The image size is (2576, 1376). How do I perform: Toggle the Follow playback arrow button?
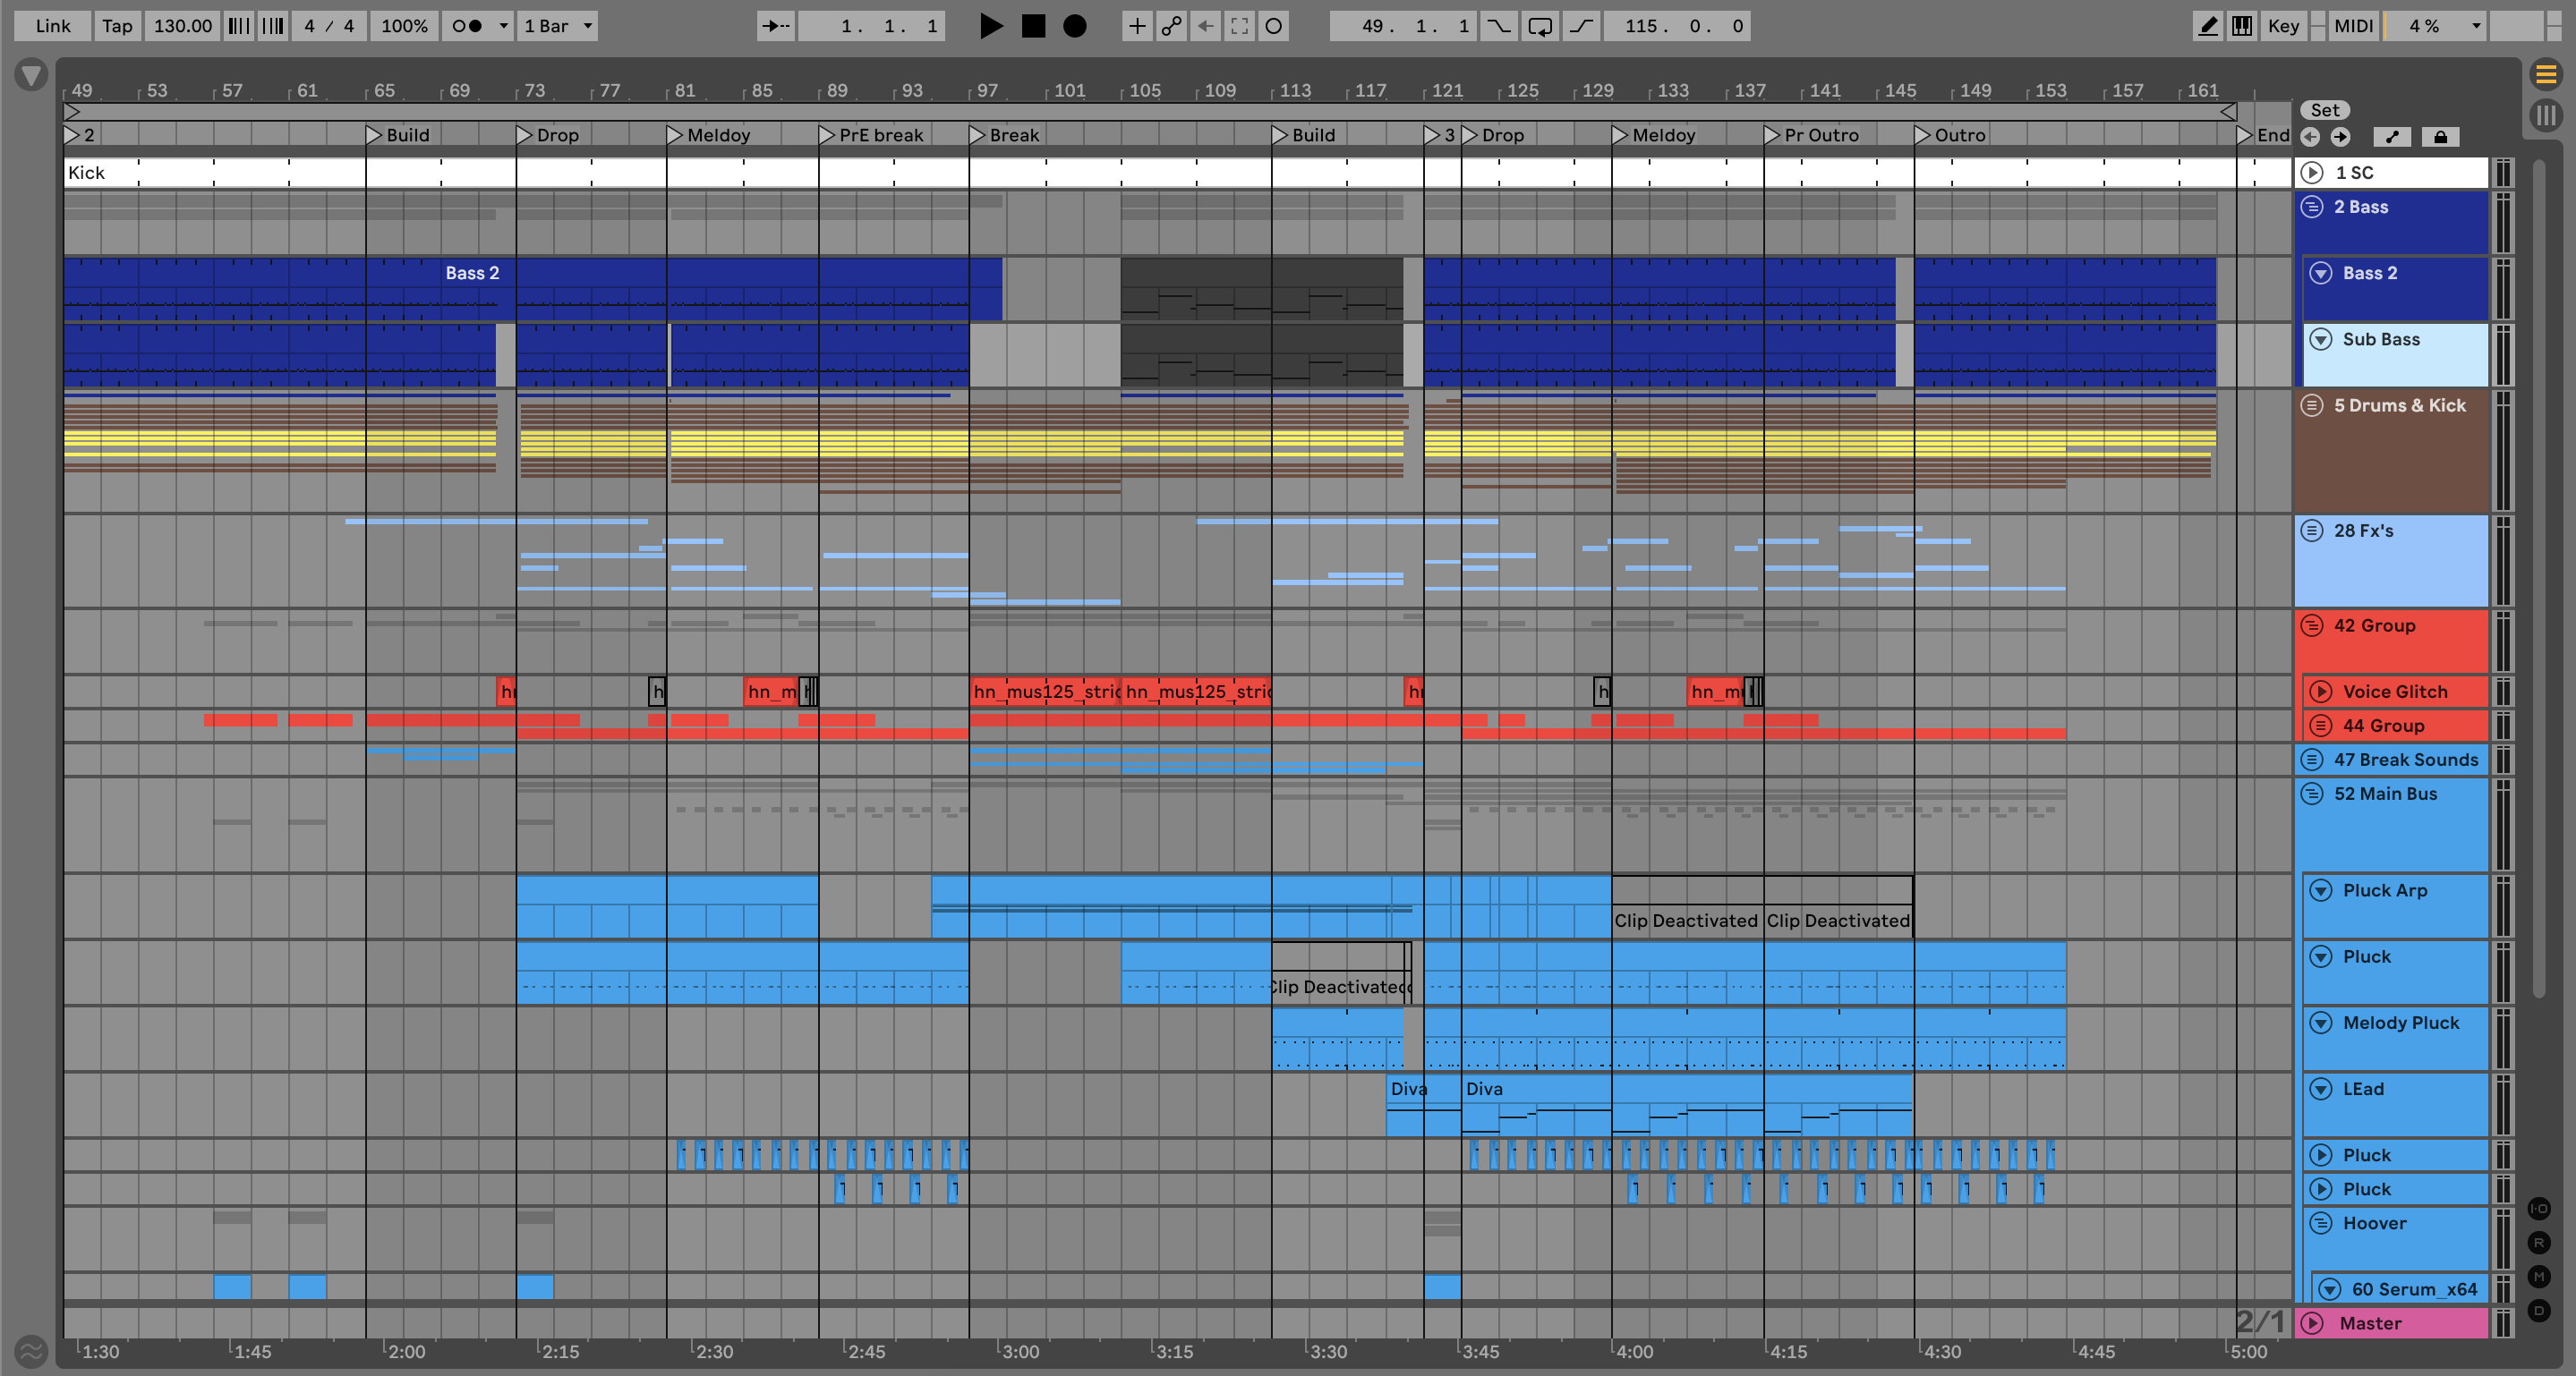[775, 26]
